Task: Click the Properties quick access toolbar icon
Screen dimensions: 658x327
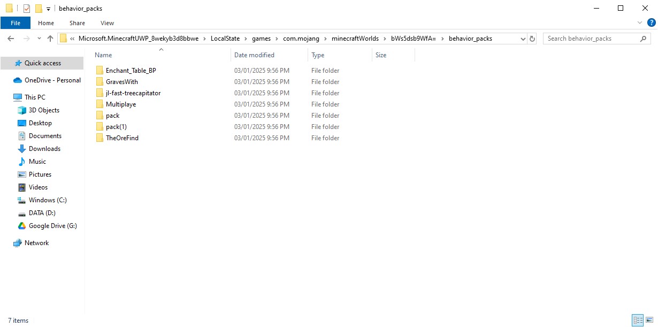Action: click(27, 9)
